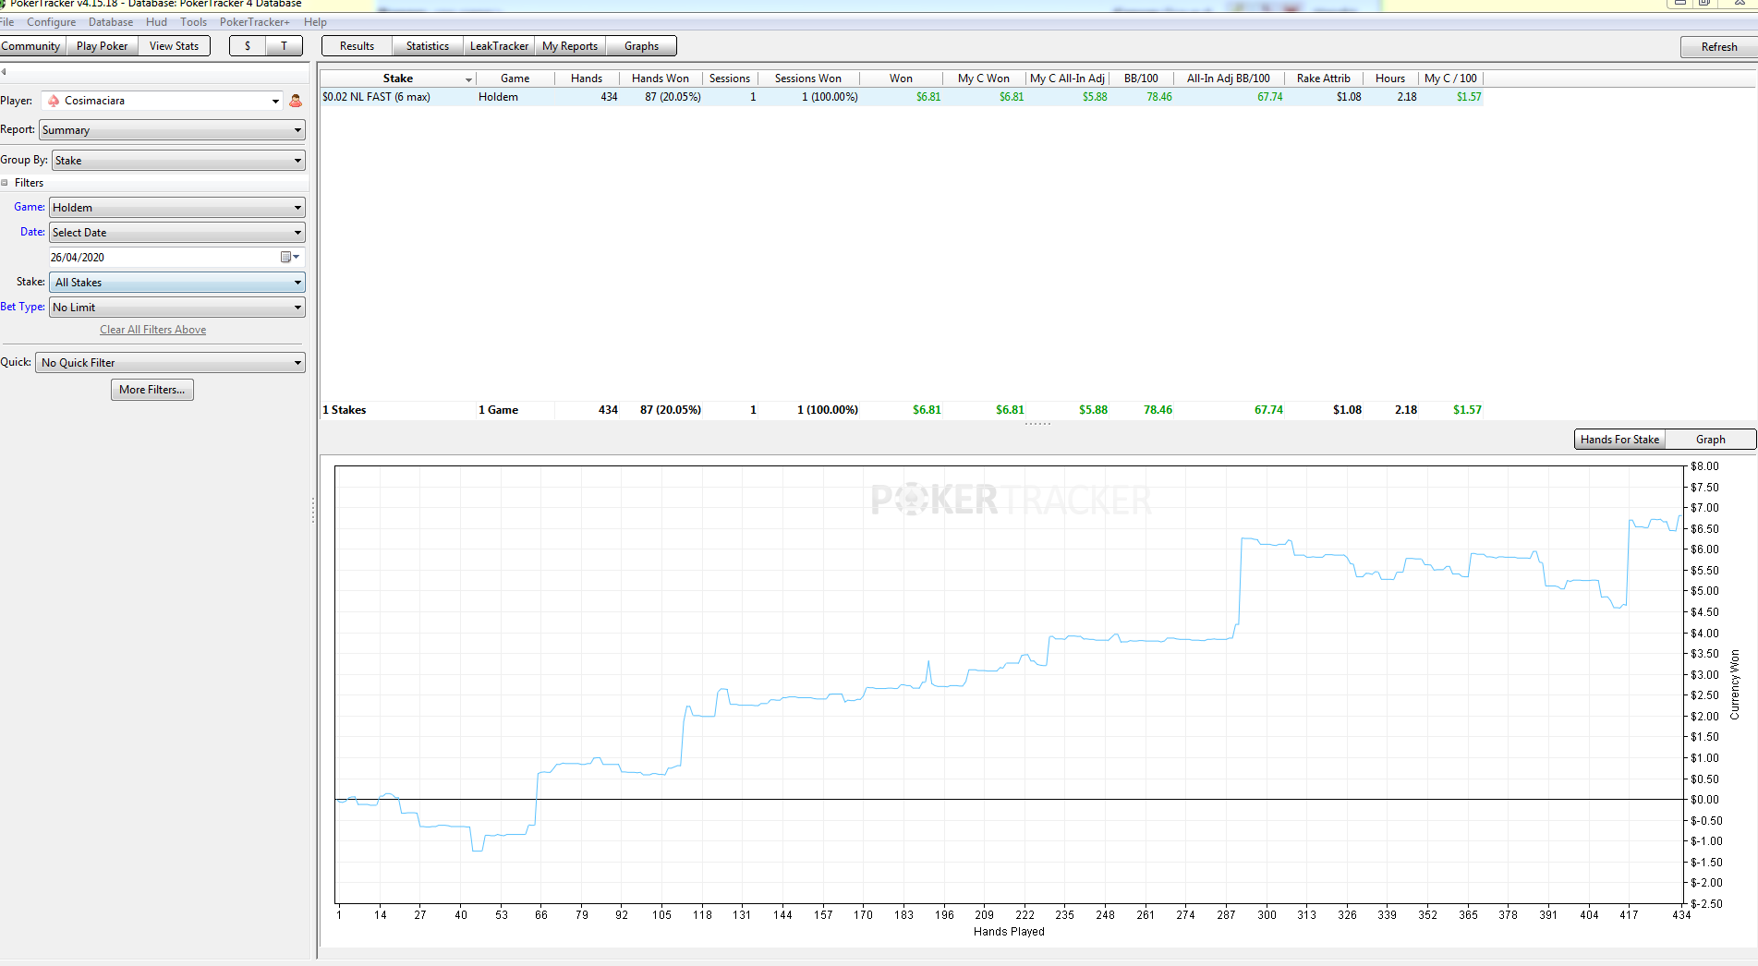Collapse the left panel with the arrow icon
This screenshot has width=1758, height=966.
pos(4,71)
